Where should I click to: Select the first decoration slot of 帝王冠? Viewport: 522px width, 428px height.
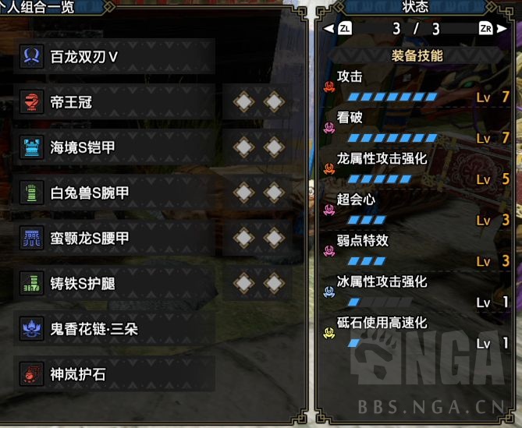tap(244, 102)
